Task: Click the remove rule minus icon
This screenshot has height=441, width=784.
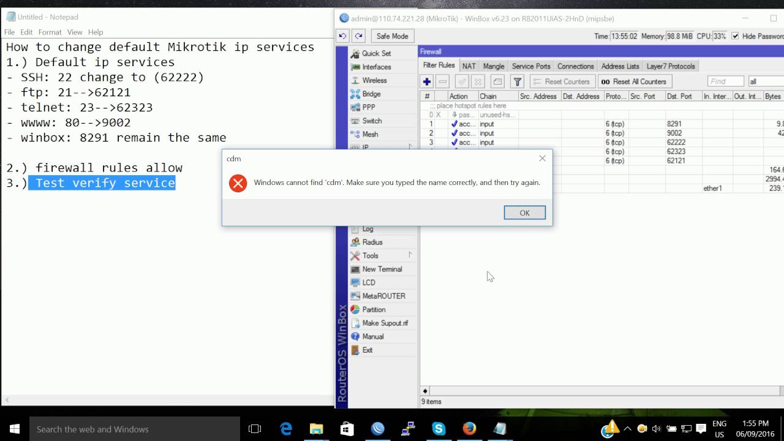Action: [x=443, y=81]
